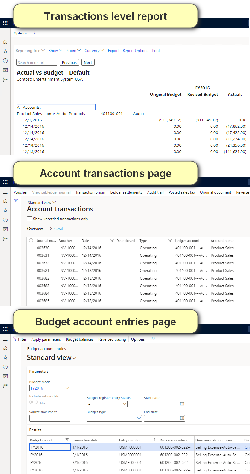Open the Budget register entry status dropdown

click(x=107, y=404)
